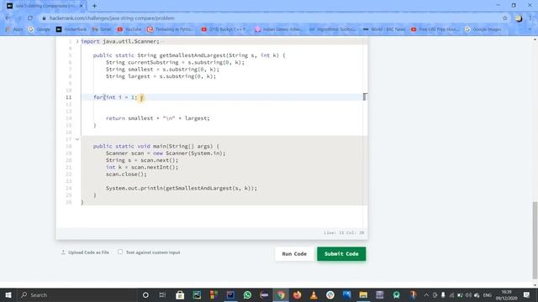Viewport: 538px width, 302px height.
Task: Open PyCharm from the taskbar
Action: [197, 294]
